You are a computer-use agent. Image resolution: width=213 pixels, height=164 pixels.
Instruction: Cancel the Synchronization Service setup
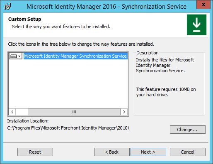tap(188, 152)
